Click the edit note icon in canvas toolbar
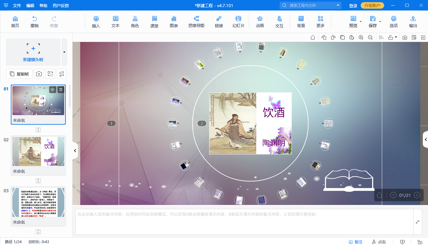 [423, 37]
